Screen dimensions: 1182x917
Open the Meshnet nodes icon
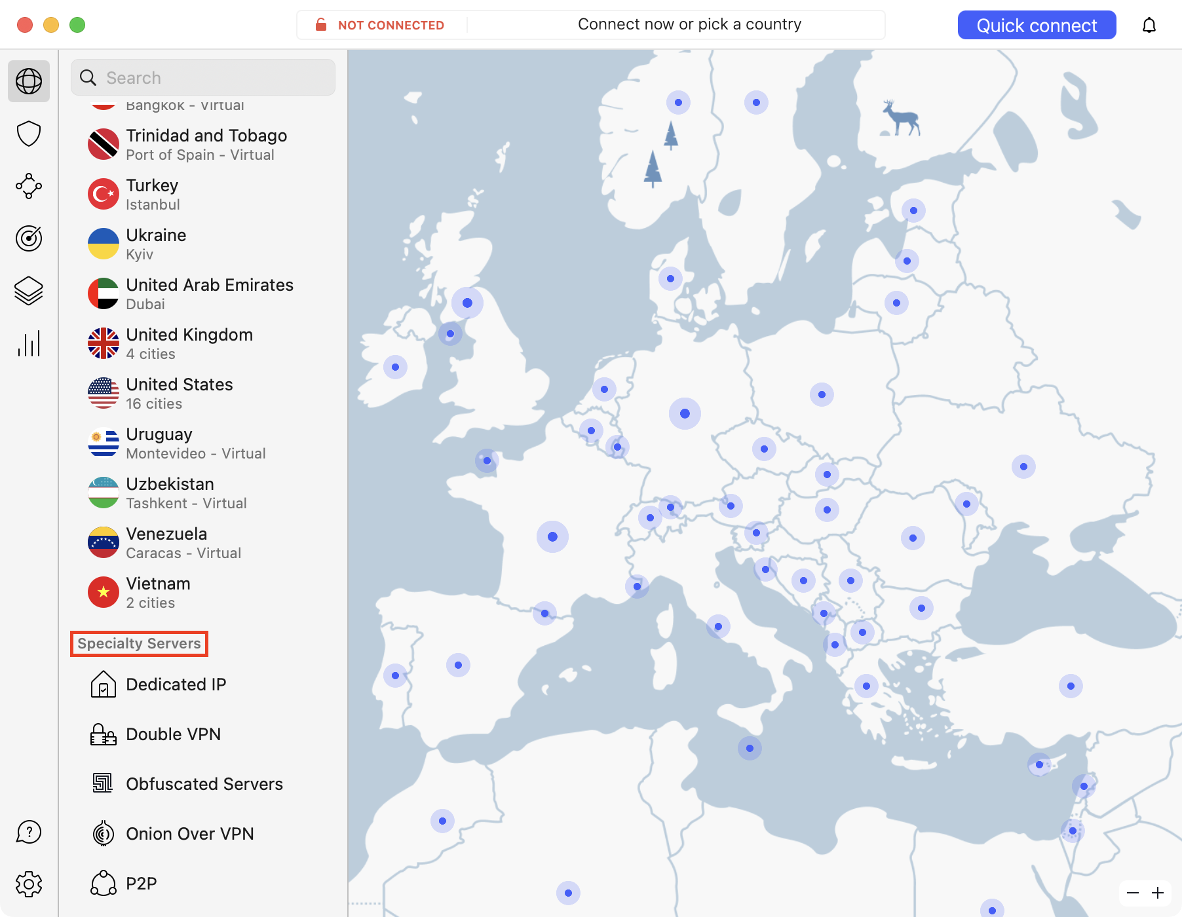[29, 186]
